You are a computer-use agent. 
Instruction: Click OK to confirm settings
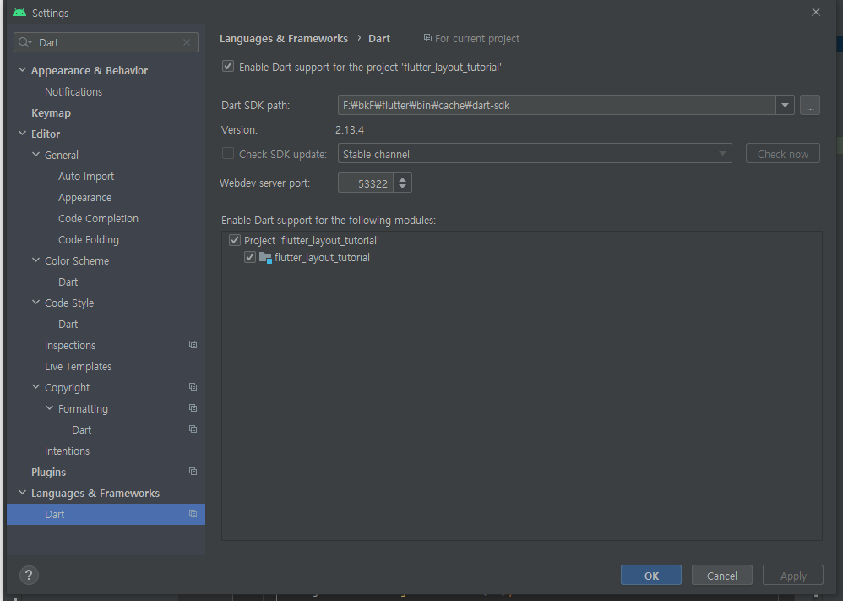tap(651, 575)
